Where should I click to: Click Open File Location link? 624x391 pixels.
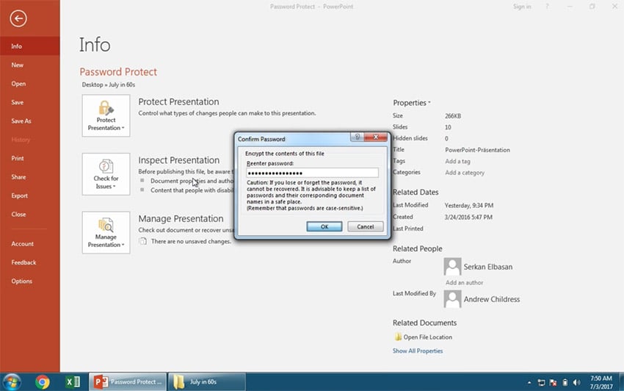(x=427, y=337)
